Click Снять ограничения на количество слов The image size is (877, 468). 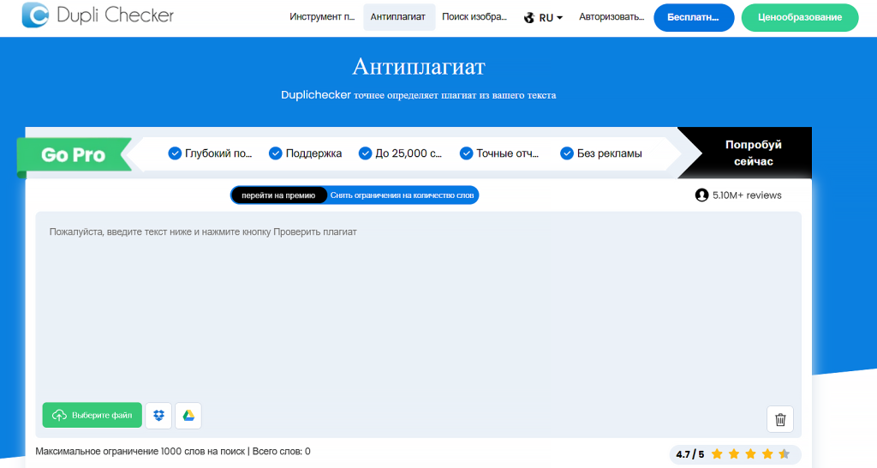click(402, 195)
